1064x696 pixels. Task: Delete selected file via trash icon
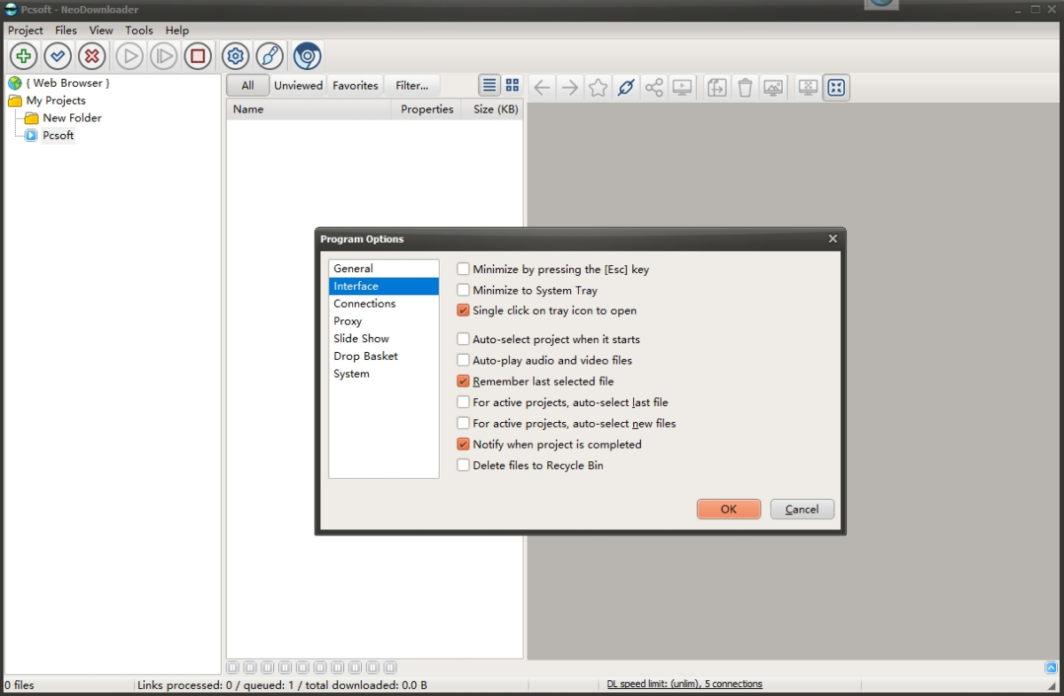745,87
